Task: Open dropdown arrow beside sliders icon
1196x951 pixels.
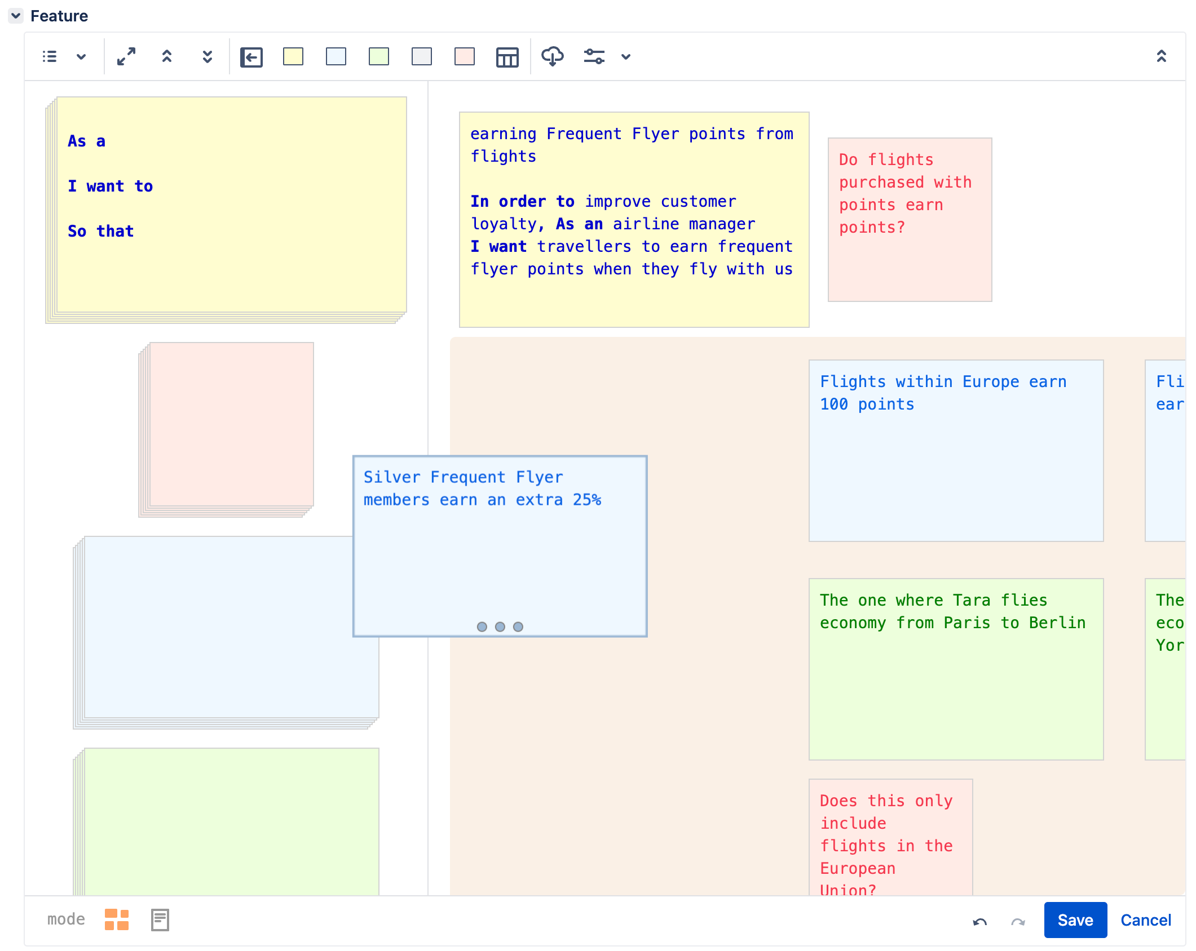Action: click(x=626, y=56)
